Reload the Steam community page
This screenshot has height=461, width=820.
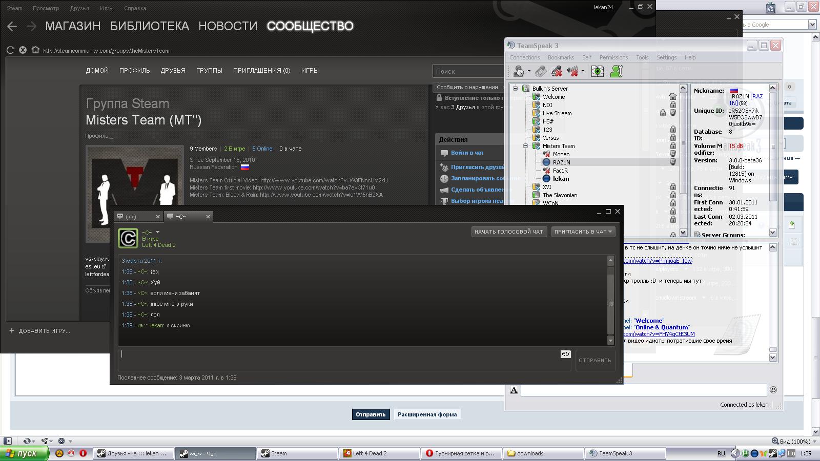click(x=10, y=50)
